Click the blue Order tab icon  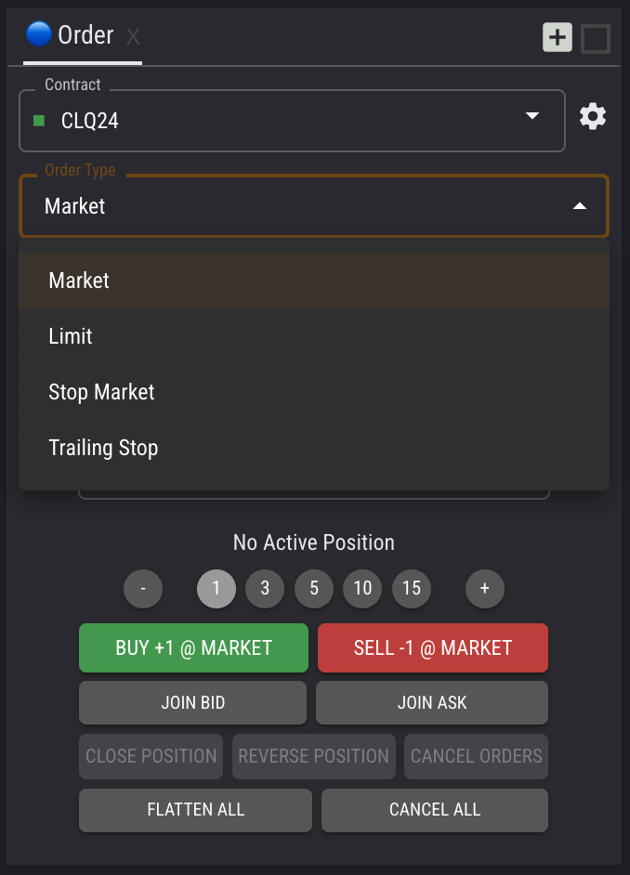coord(39,34)
